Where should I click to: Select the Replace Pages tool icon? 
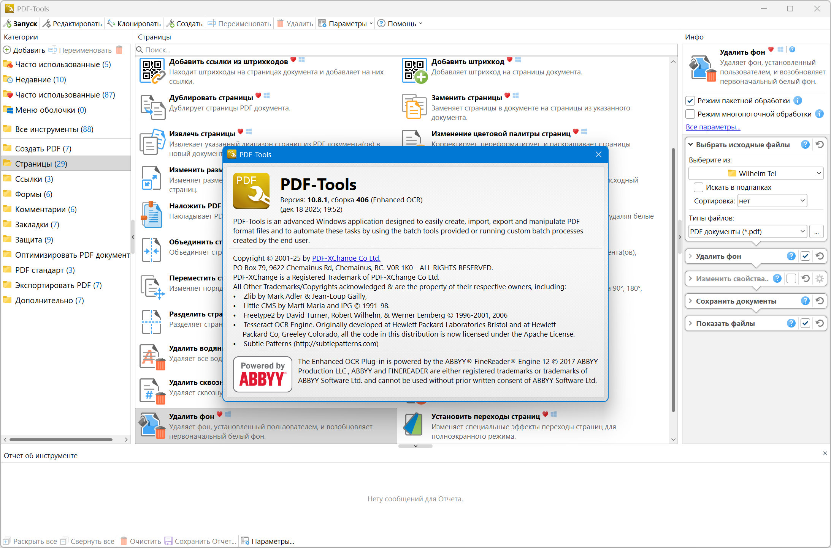(x=414, y=107)
